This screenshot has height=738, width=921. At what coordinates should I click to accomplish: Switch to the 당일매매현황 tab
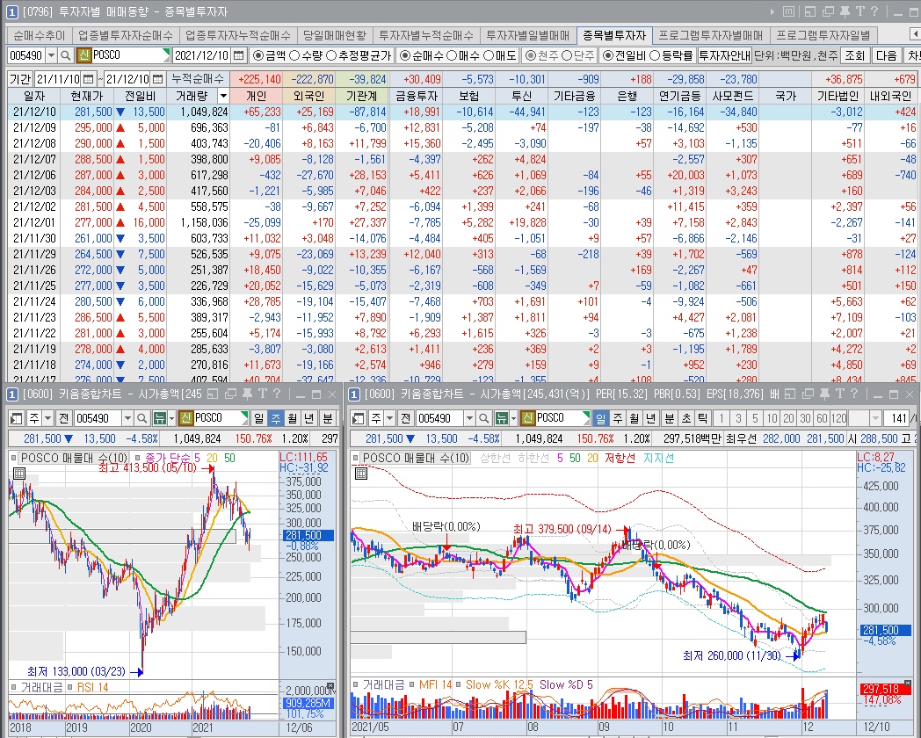(334, 35)
